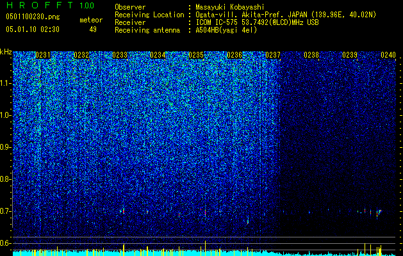
Task: Click the 0237 time marker
Action: click(x=273, y=55)
